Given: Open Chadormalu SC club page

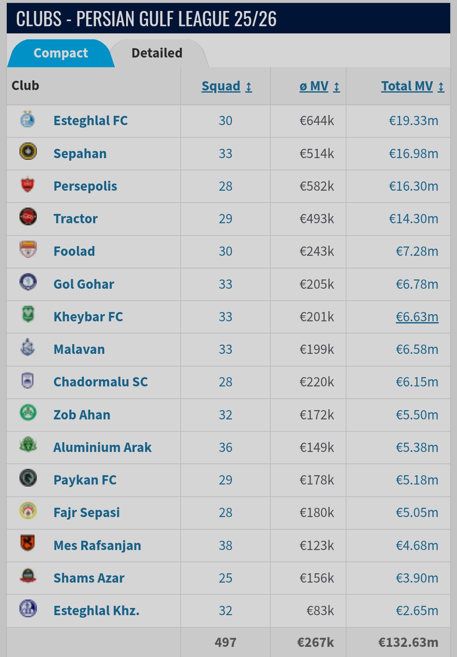Looking at the screenshot, I should pyautogui.click(x=101, y=382).
